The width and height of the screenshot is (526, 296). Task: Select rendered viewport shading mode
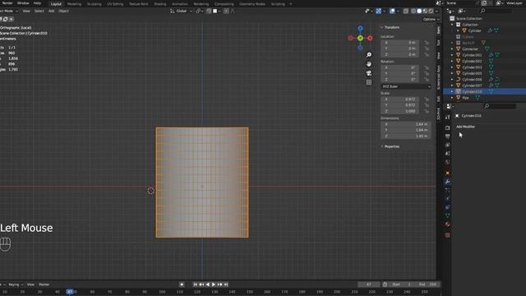point(431,11)
